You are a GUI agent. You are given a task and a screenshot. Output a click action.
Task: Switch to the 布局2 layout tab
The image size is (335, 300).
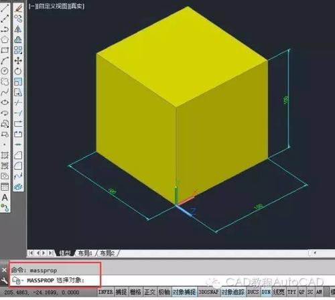(107, 253)
